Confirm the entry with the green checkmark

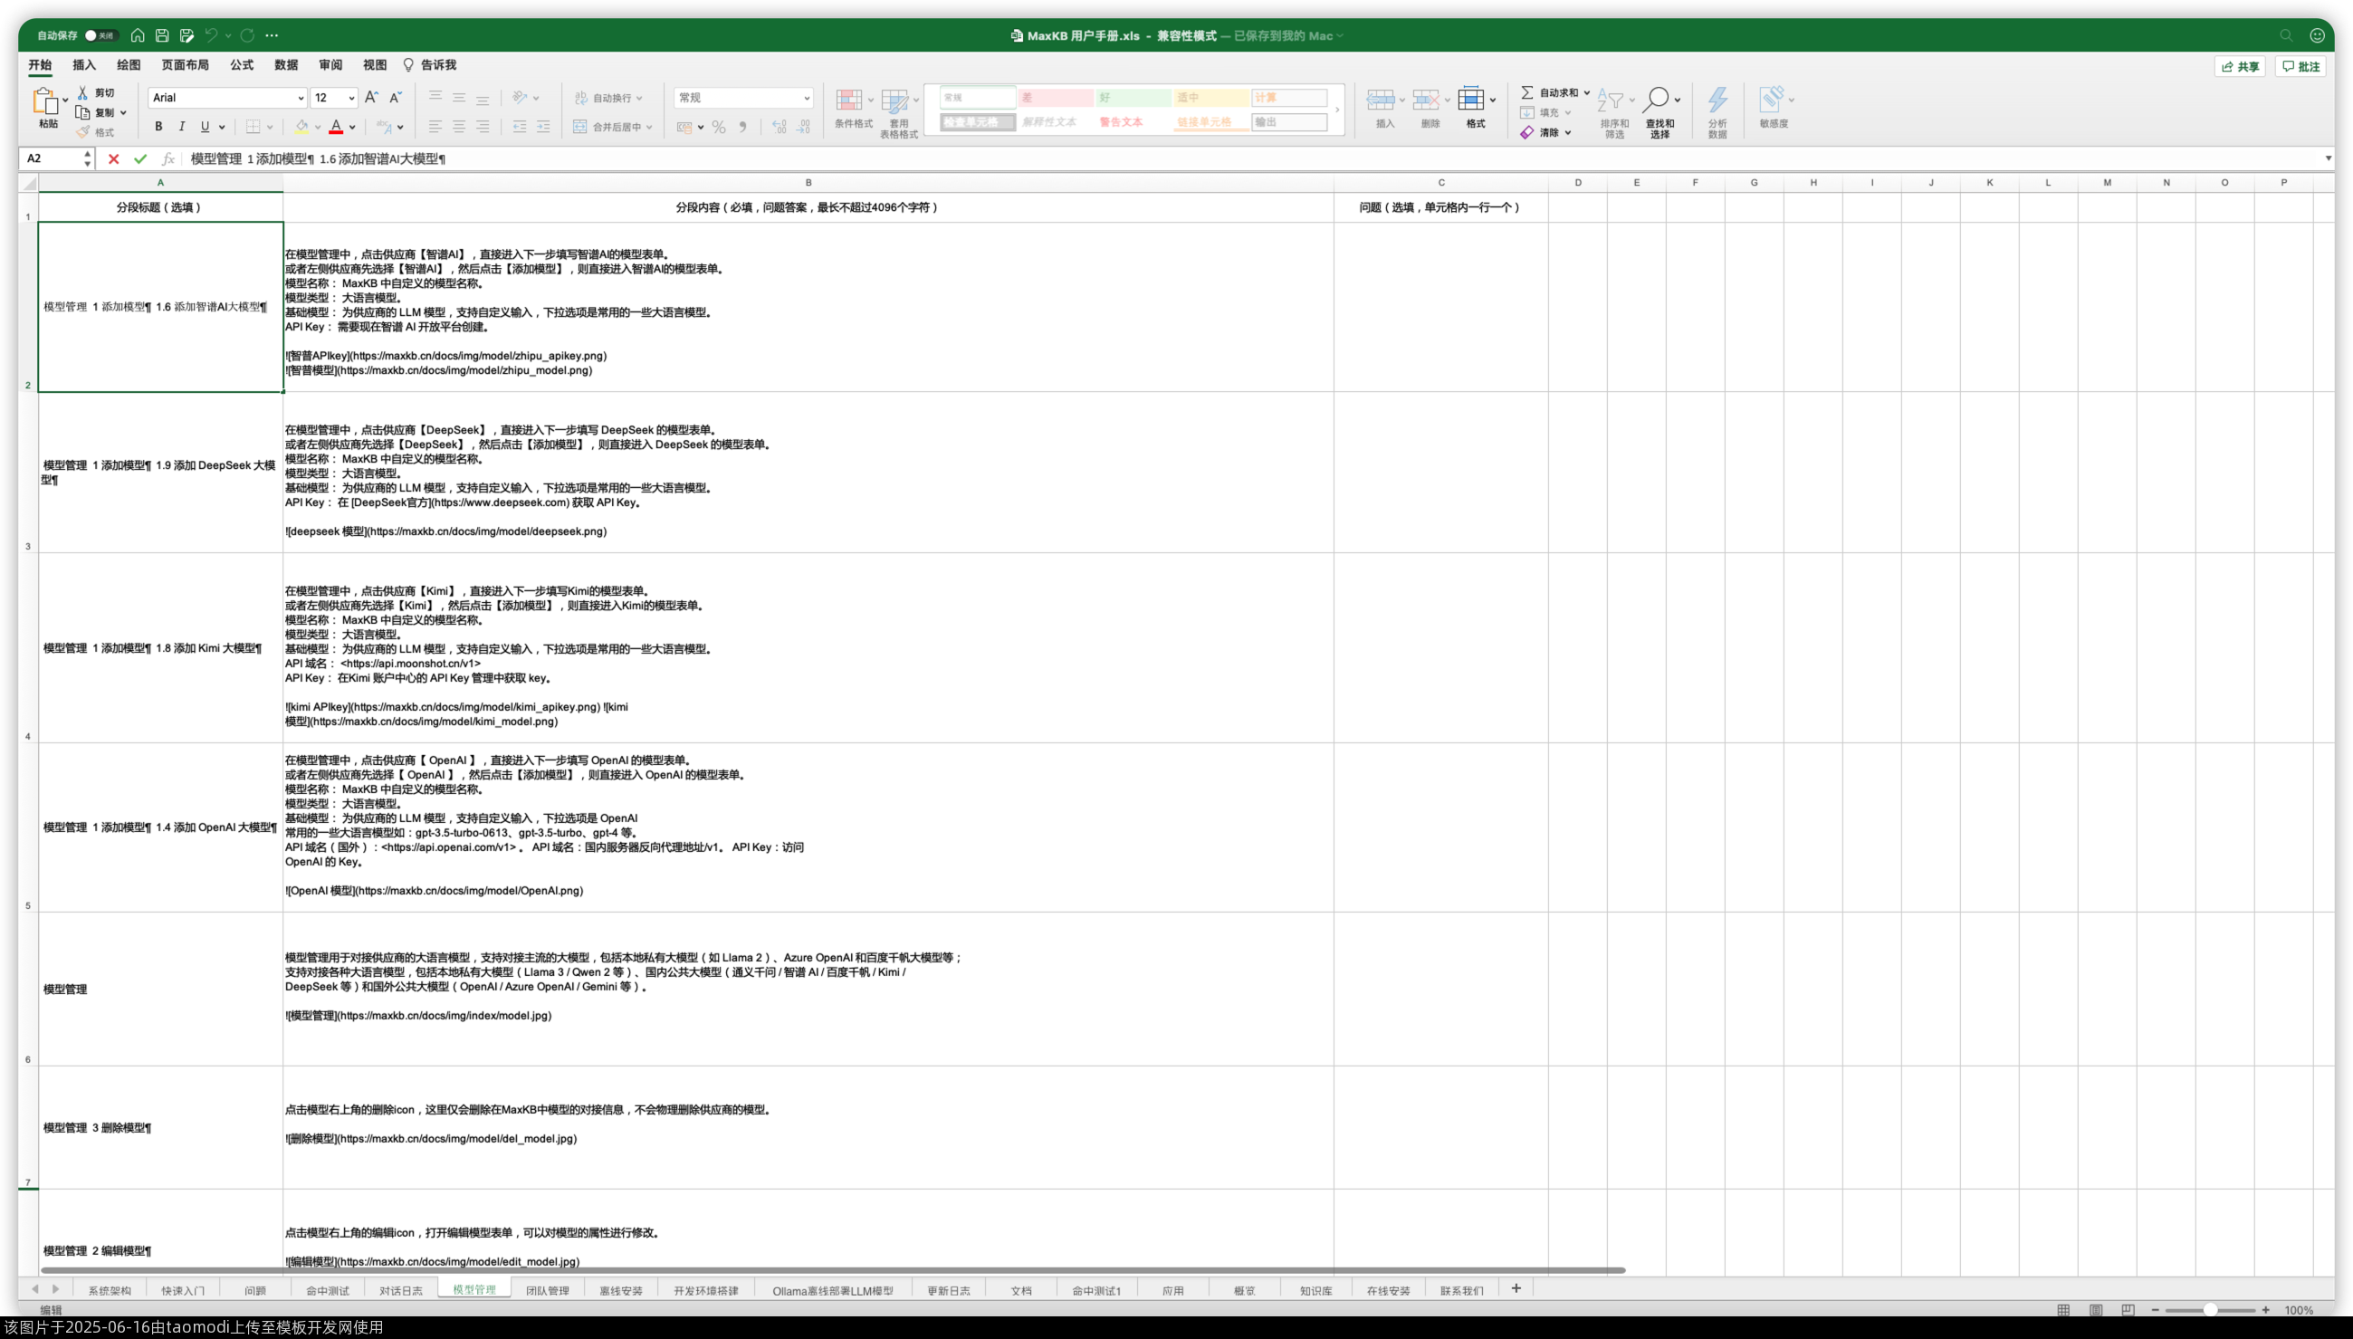coord(139,159)
